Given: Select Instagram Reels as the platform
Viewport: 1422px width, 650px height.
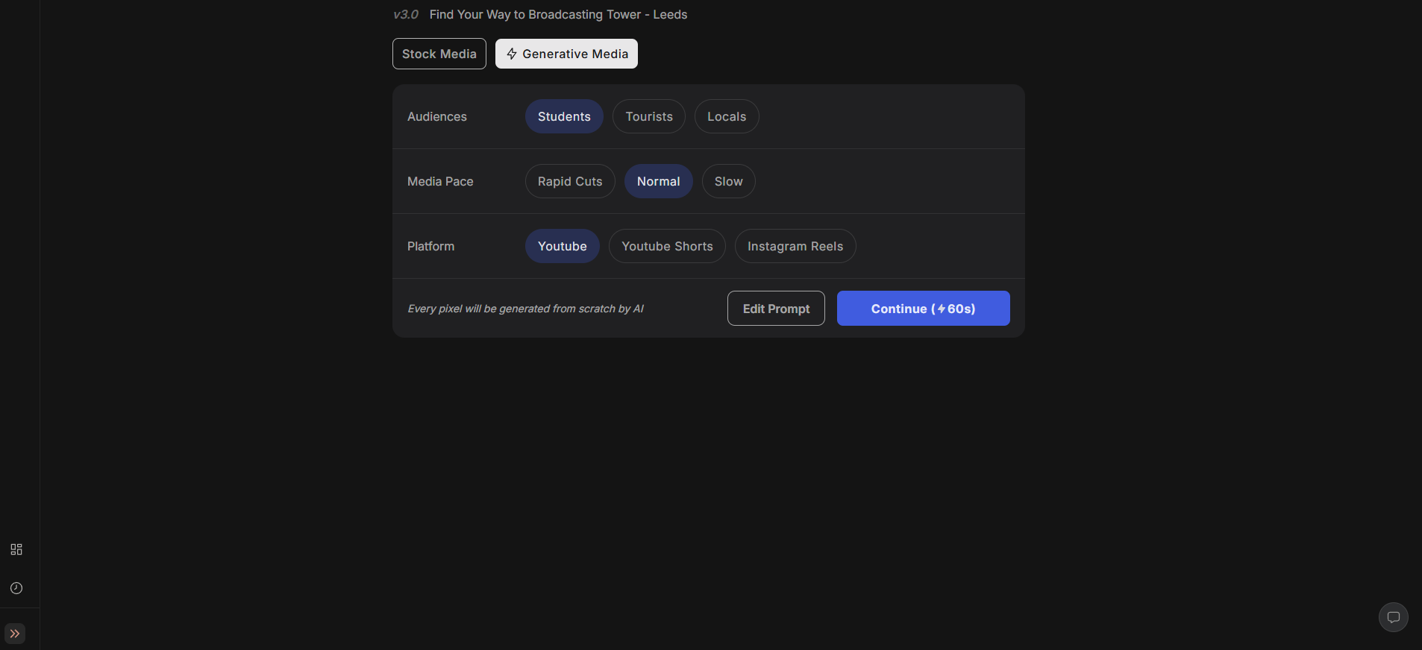Looking at the screenshot, I should [795, 246].
